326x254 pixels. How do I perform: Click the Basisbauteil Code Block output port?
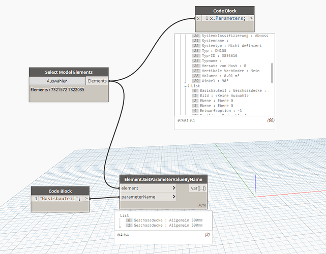[x=87, y=198]
